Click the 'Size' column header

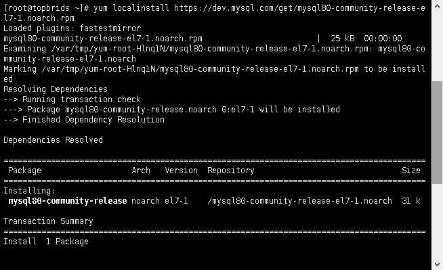tap(411, 171)
